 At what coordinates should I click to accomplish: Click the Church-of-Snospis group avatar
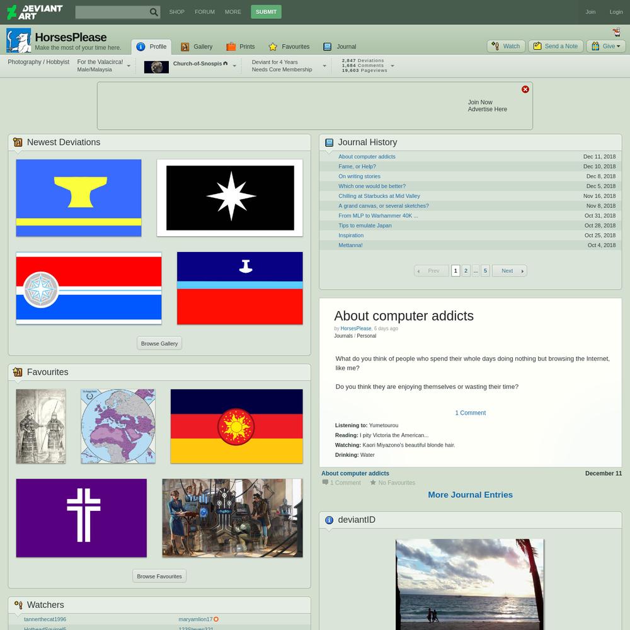pyautogui.click(x=156, y=67)
